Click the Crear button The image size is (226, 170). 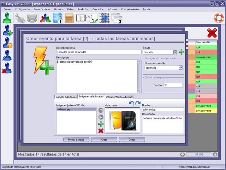[104, 140]
